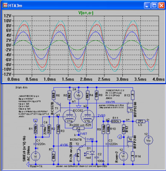Select the BC547B transistor T2
166x171 pixels.
pyautogui.click(x=82, y=143)
